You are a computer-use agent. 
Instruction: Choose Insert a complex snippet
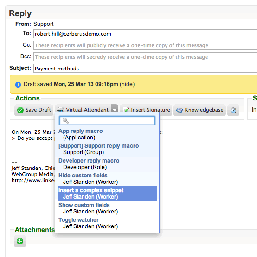coord(107,194)
